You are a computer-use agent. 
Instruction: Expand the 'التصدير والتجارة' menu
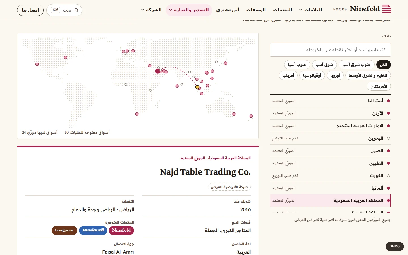(189, 10)
